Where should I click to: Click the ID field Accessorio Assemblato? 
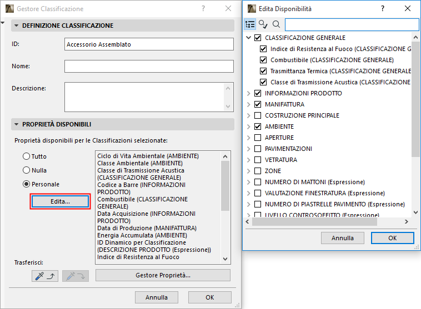pos(149,44)
